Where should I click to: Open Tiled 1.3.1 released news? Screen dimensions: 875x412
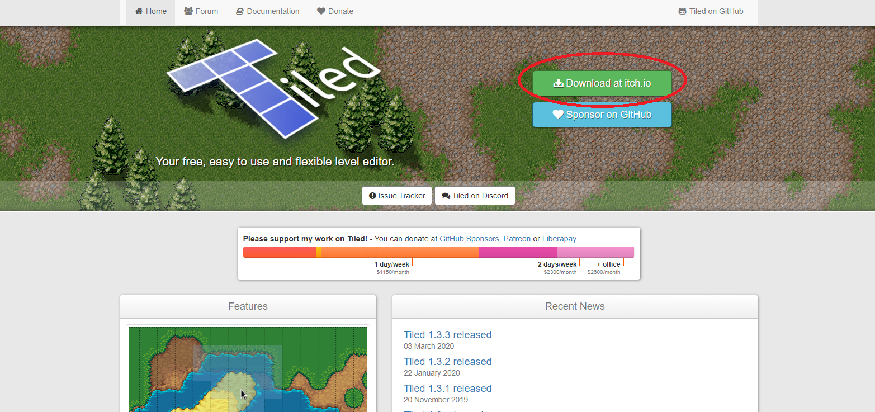point(447,389)
